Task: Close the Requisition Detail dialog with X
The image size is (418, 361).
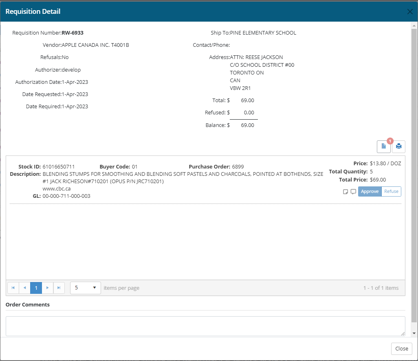Action: [410, 11]
